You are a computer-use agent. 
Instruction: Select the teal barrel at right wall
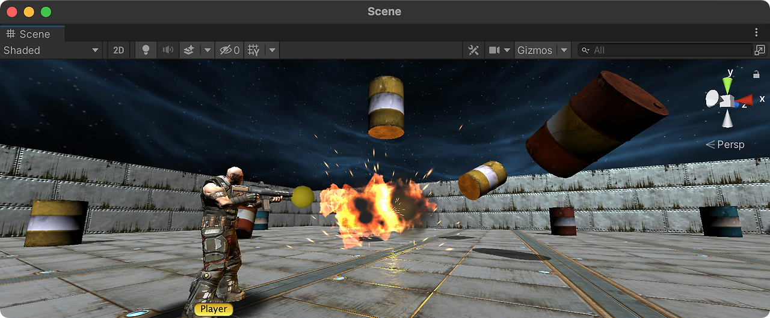coord(721,221)
